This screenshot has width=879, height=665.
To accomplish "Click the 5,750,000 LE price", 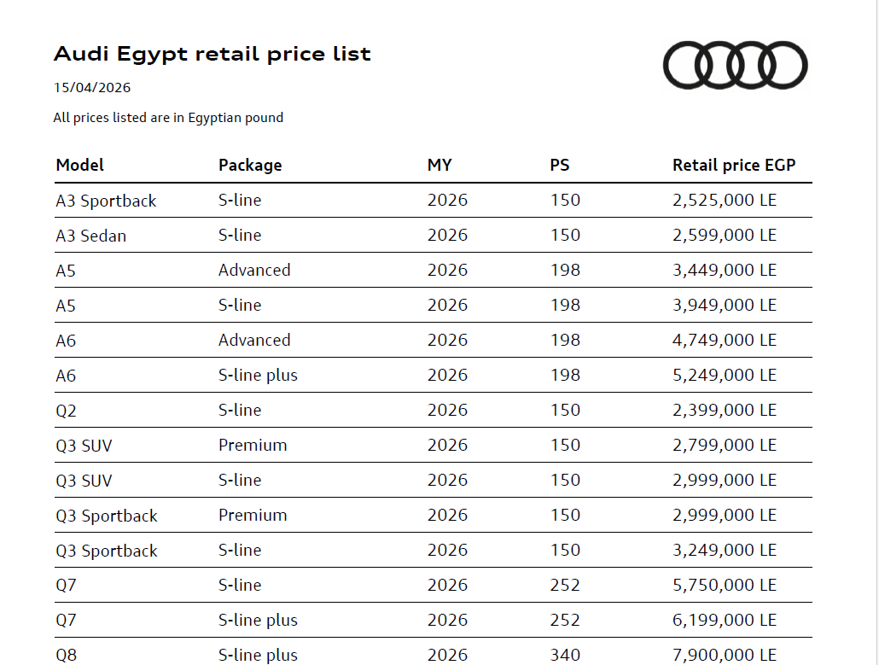I will [725, 586].
